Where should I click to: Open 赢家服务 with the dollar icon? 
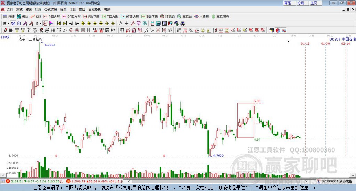coord(220,17)
